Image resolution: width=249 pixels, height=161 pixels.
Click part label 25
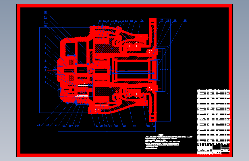coord(162,20)
